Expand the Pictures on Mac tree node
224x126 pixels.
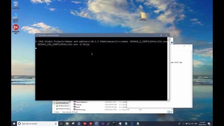(x=55, y=109)
